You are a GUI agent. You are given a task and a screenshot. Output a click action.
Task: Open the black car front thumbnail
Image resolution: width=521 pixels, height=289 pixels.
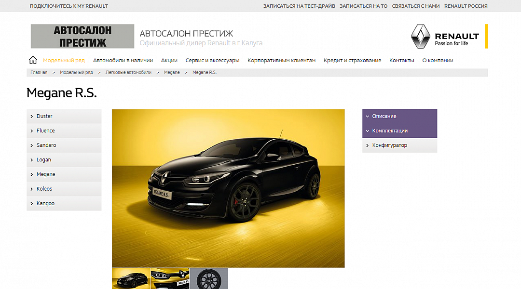pos(131,278)
